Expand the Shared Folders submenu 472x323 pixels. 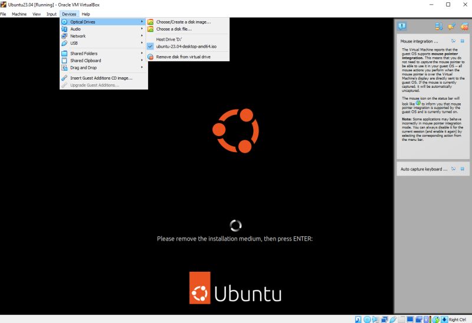104,54
